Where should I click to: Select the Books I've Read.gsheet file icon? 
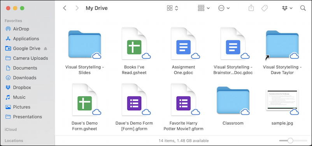(x=134, y=43)
